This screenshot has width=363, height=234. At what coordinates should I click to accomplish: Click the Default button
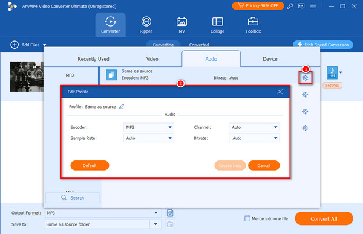point(90,165)
